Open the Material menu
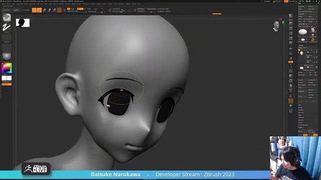The width and height of the screenshot is (321, 180). tap(67, 4)
